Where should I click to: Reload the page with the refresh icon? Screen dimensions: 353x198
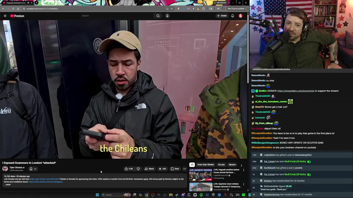coord(13,9)
